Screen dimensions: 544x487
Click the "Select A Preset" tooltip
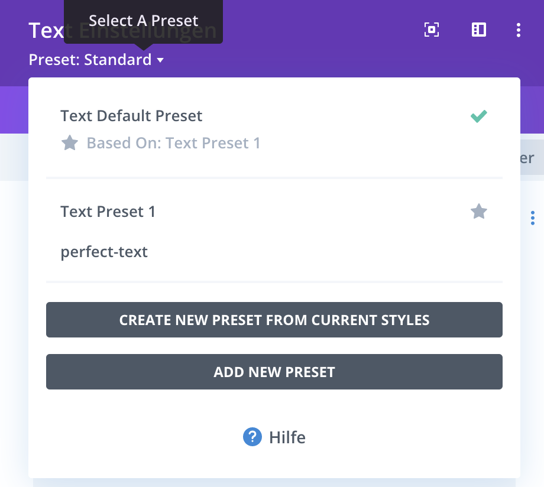pyautogui.click(x=143, y=21)
